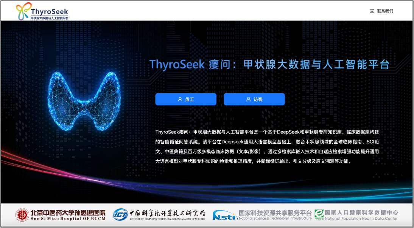Click the green NPHDC logo icon
This screenshot has width=414, height=228.
tap(319, 215)
